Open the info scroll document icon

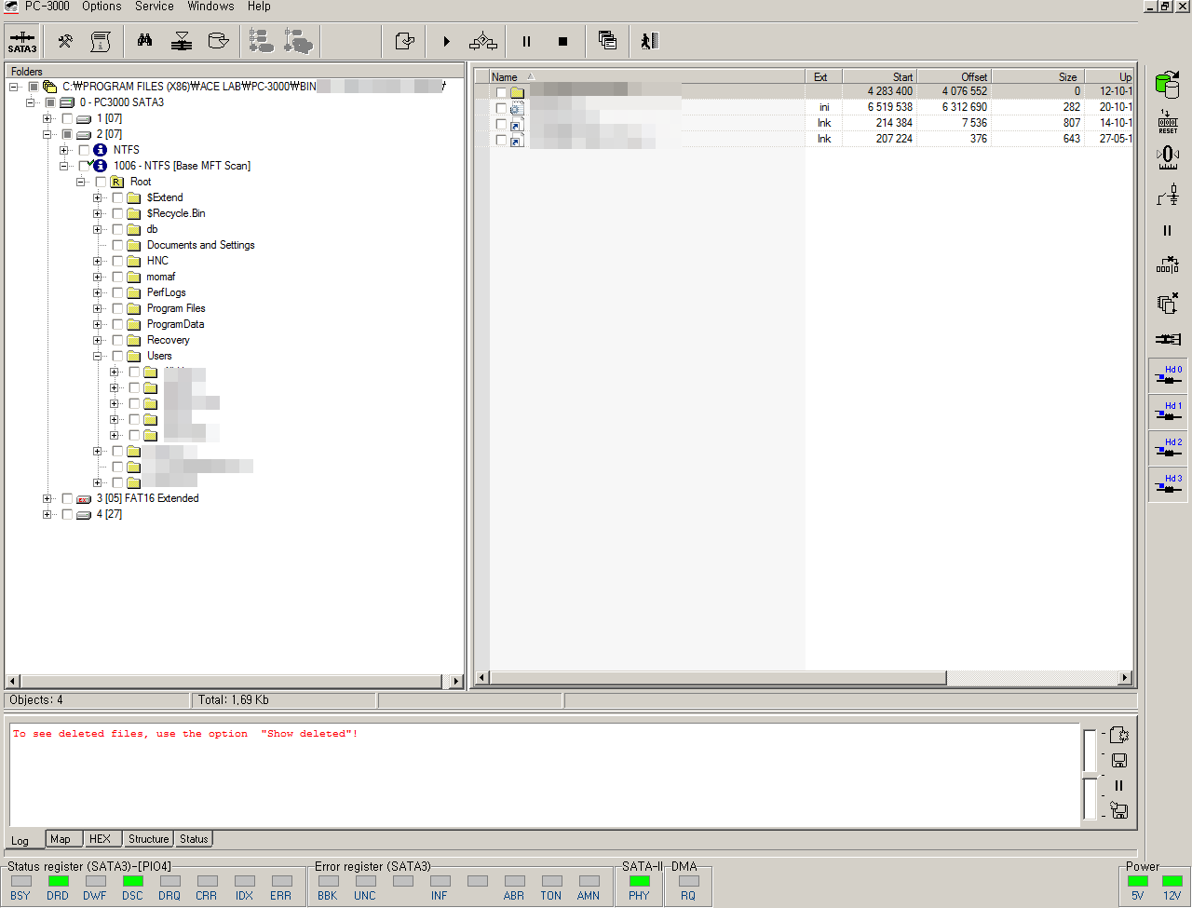[101, 41]
